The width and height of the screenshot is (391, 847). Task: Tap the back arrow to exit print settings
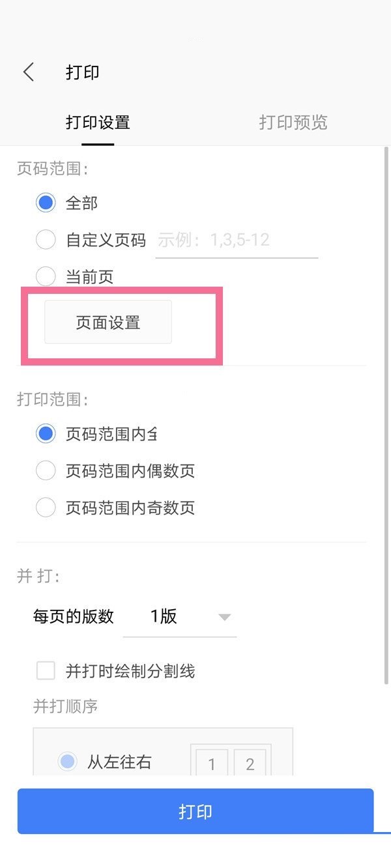pos(27,72)
